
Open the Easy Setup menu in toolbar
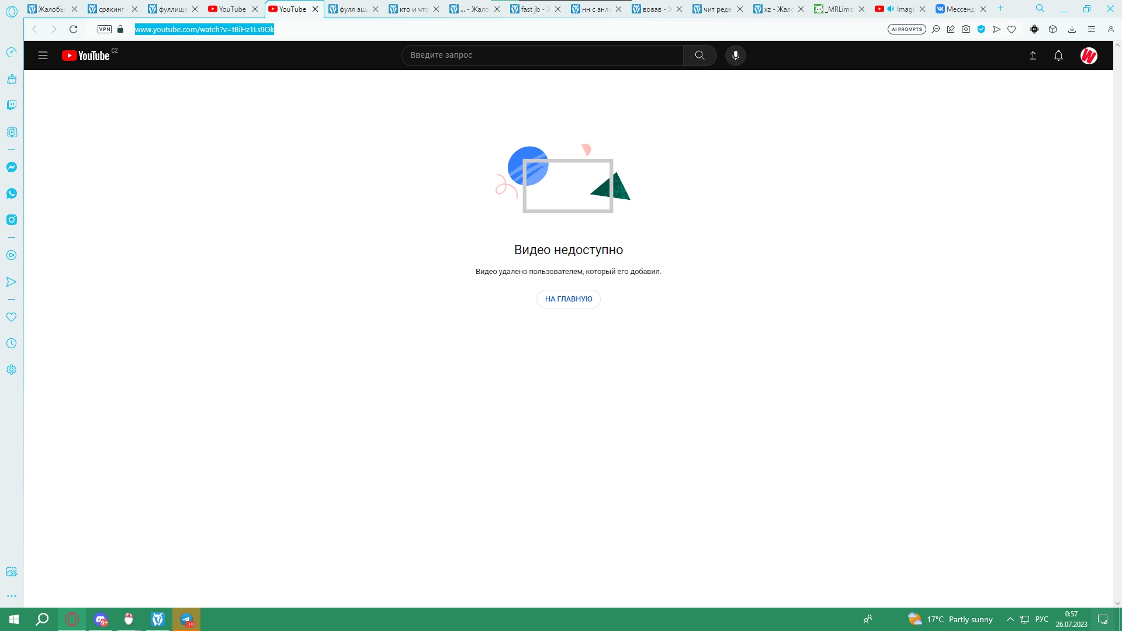coord(1091,29)
